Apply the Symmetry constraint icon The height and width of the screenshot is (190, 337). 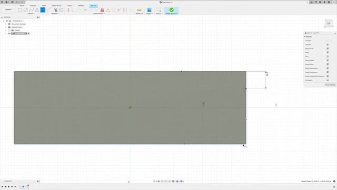pos(125,10)
